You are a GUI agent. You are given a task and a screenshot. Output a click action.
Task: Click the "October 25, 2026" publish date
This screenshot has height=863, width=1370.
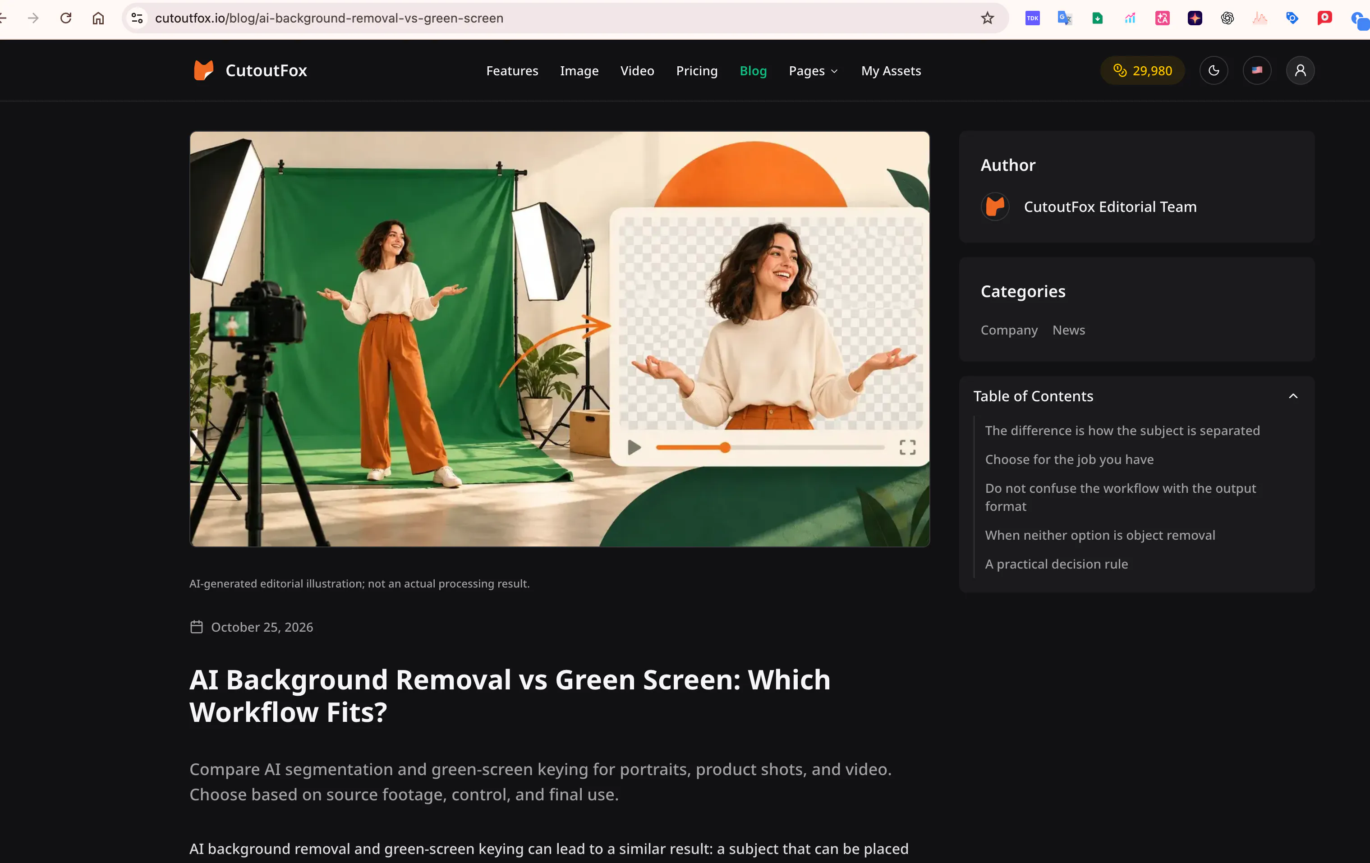point(262,627)
